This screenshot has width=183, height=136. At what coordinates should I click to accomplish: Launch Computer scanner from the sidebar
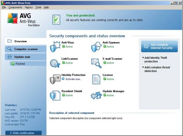[x=26, y=49]
